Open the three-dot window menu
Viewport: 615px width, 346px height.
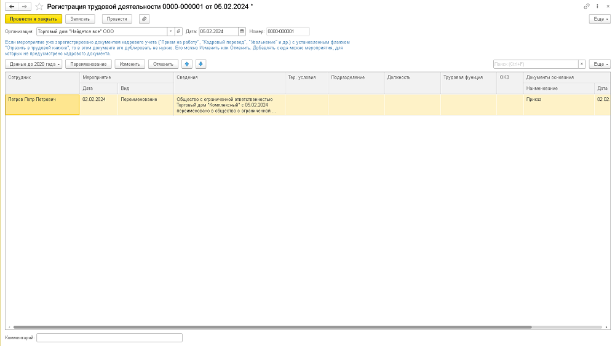pyautogui.click(x=597, y=6)
